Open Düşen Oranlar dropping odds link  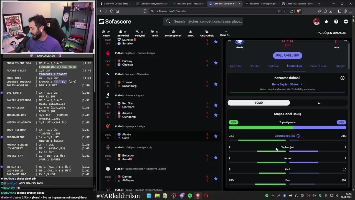tap(332, 33)
